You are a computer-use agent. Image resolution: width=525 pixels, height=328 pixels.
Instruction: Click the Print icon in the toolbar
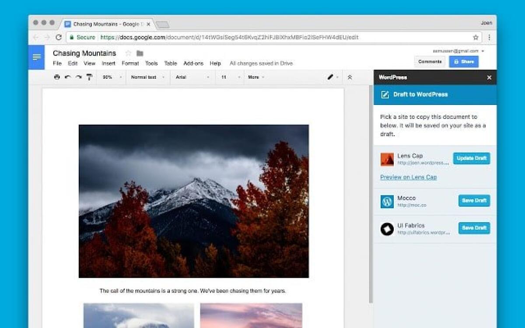click(57, 77)
